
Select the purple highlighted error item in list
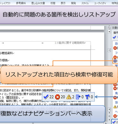(x=115, y=61)
